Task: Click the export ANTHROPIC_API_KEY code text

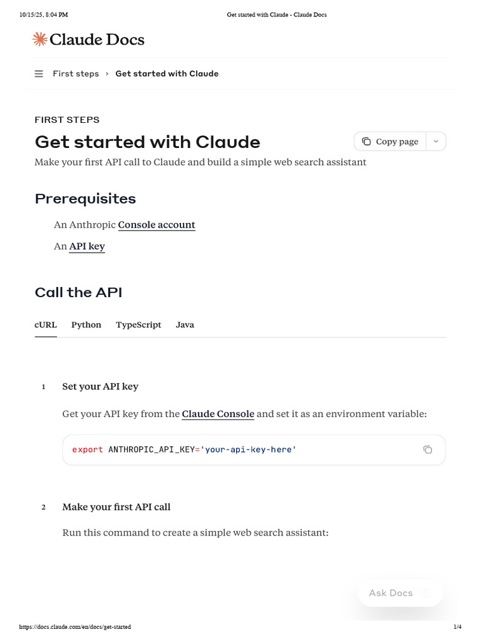Action: pos(184,450)
